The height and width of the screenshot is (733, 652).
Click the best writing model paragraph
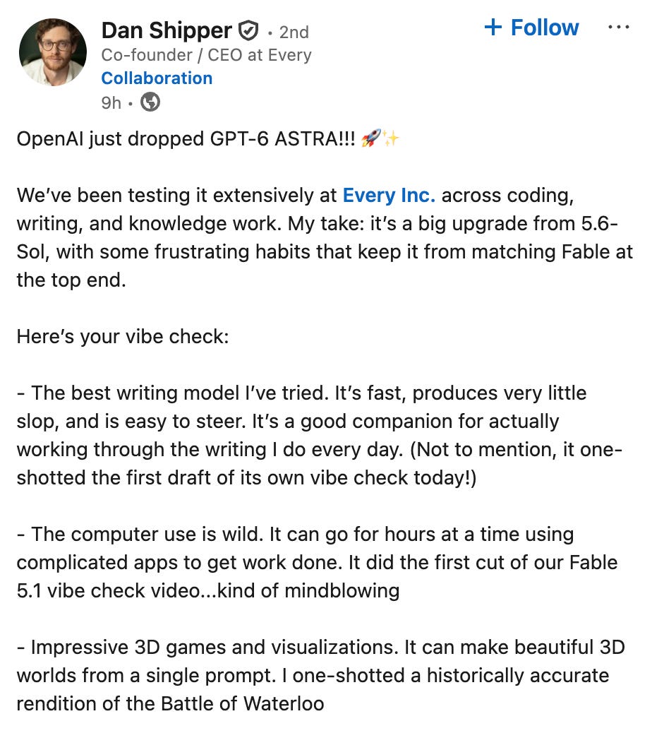pyautogui.click(x=320, y=435)
